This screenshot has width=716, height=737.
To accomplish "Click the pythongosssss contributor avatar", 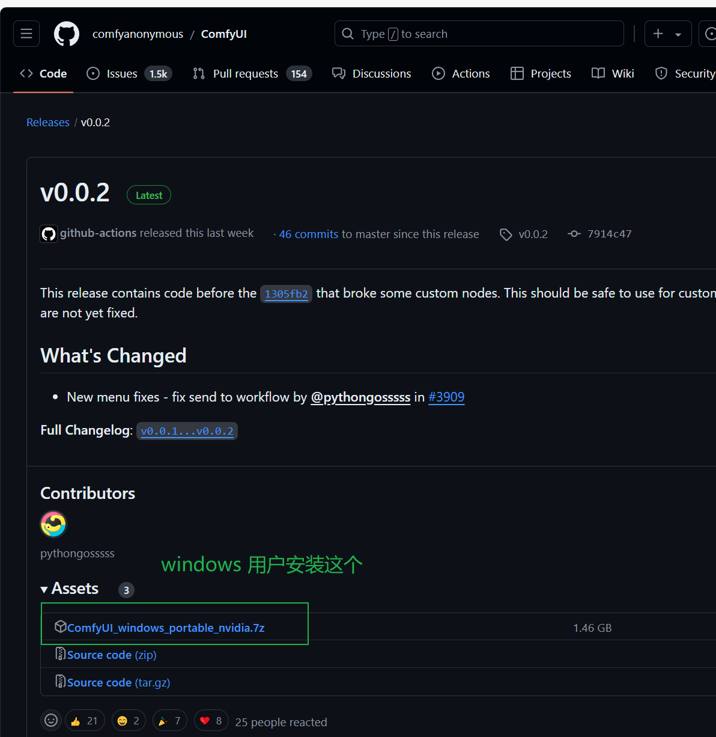I will (53, 524).
